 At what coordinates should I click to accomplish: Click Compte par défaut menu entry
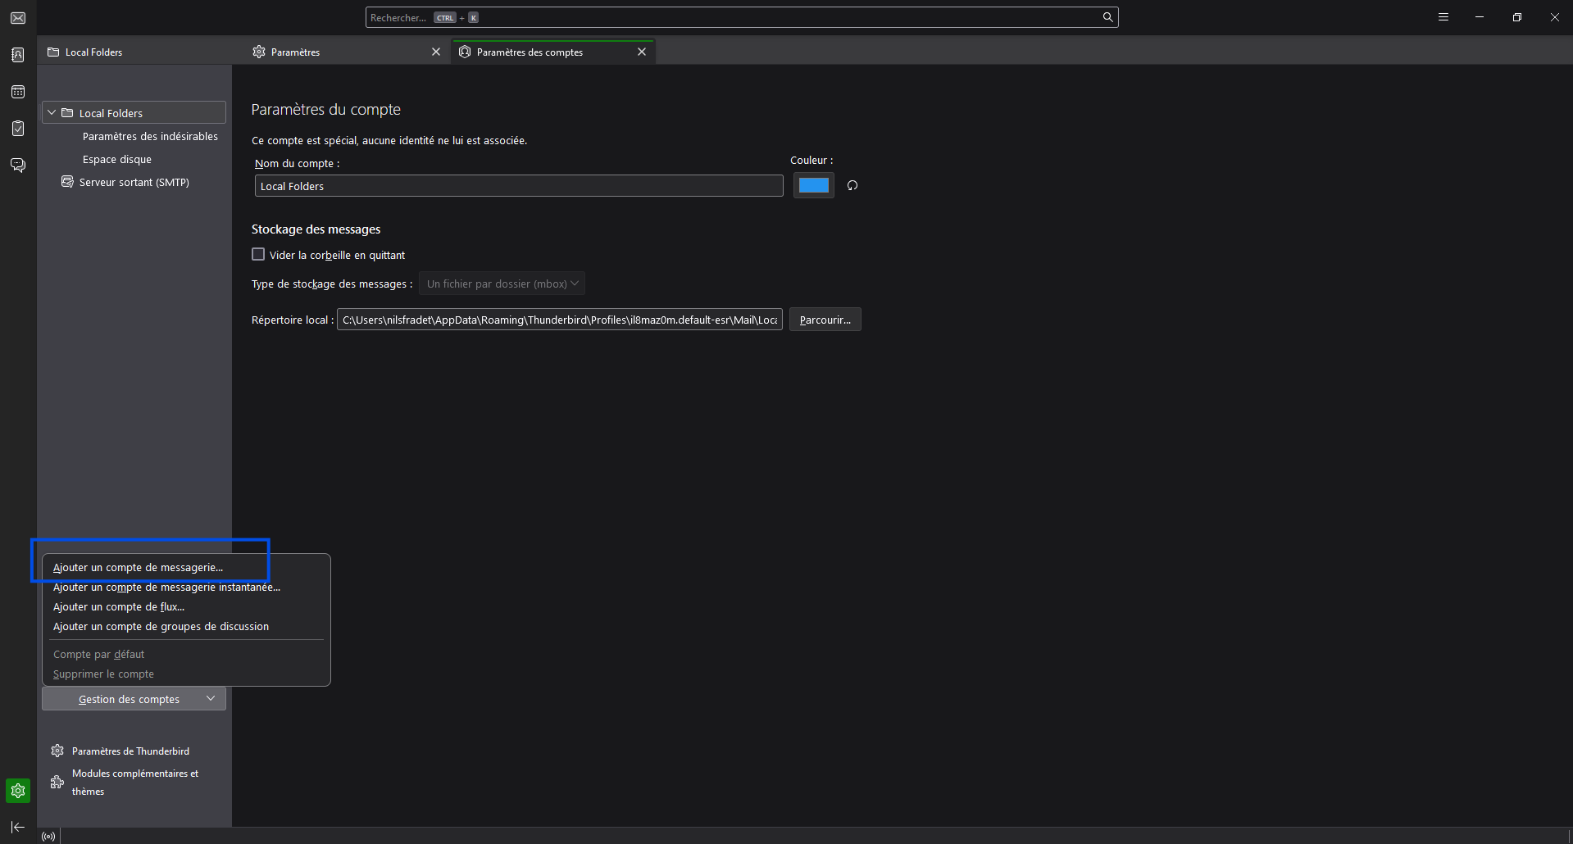186,654
